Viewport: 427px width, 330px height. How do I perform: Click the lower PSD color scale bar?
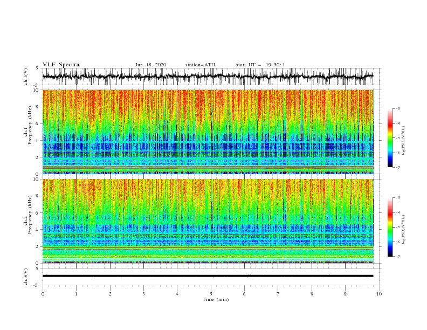390,227
